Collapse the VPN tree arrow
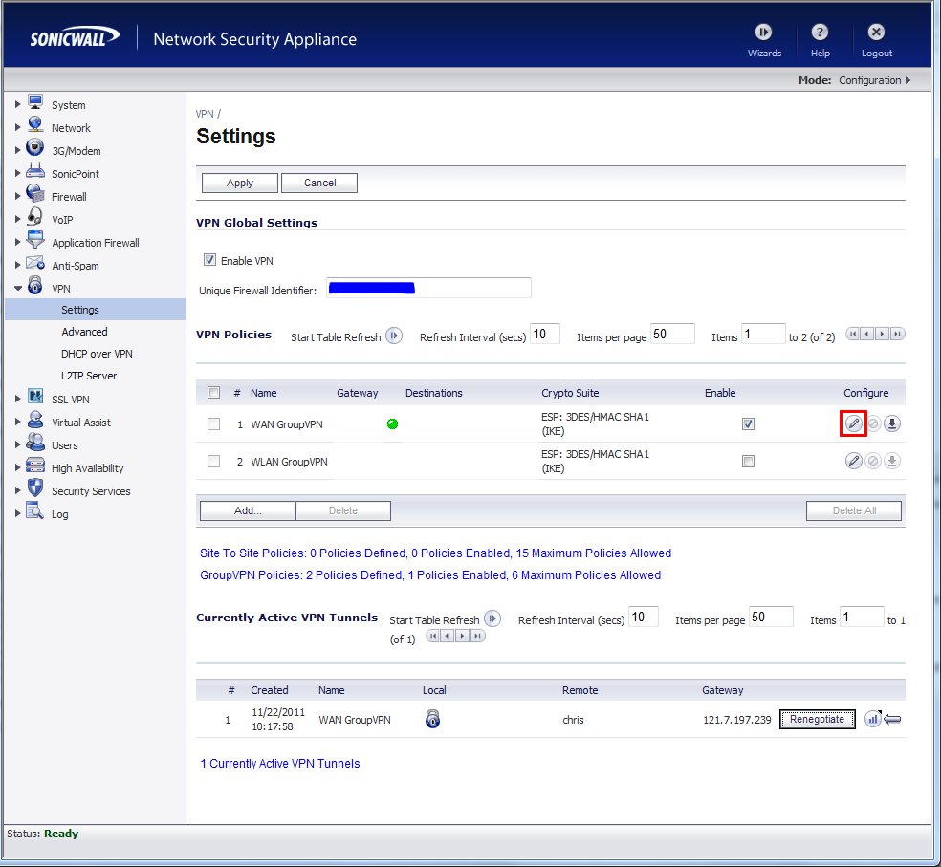This screenshot has height=867, width=941. click(18, 288)
